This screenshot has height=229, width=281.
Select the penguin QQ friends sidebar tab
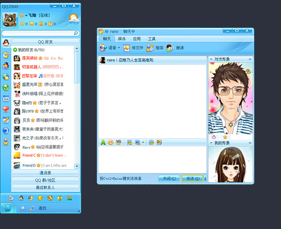click(x=6, y=43)
